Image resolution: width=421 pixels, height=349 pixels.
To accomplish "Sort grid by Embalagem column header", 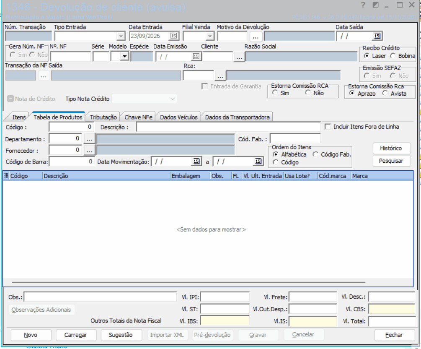I will click(x=190, y=176).
